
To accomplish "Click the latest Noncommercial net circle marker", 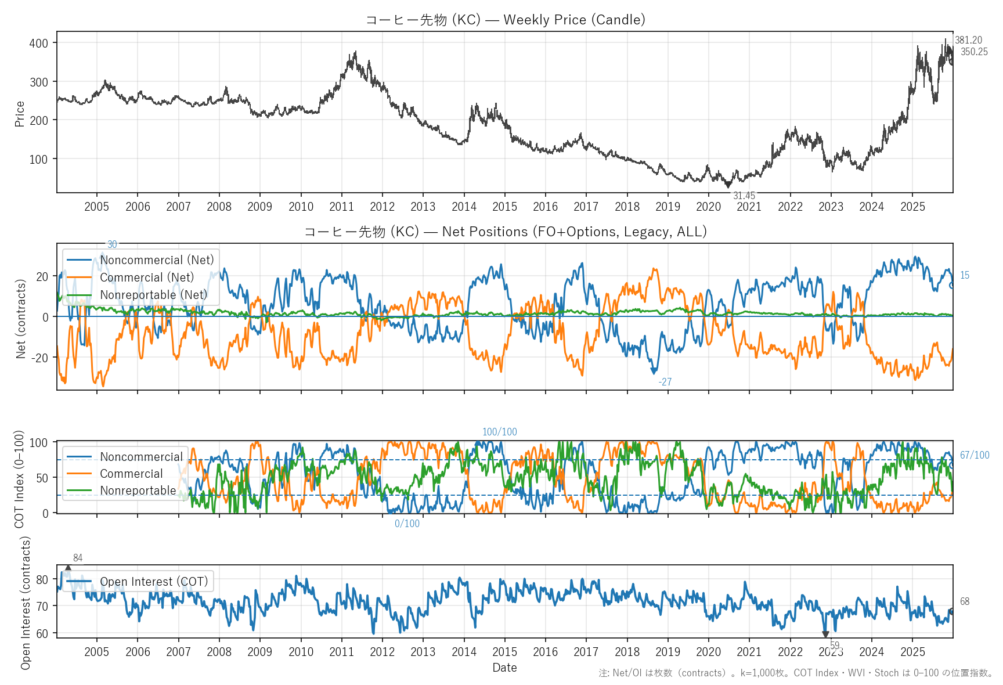I will [x=952, y=285].
